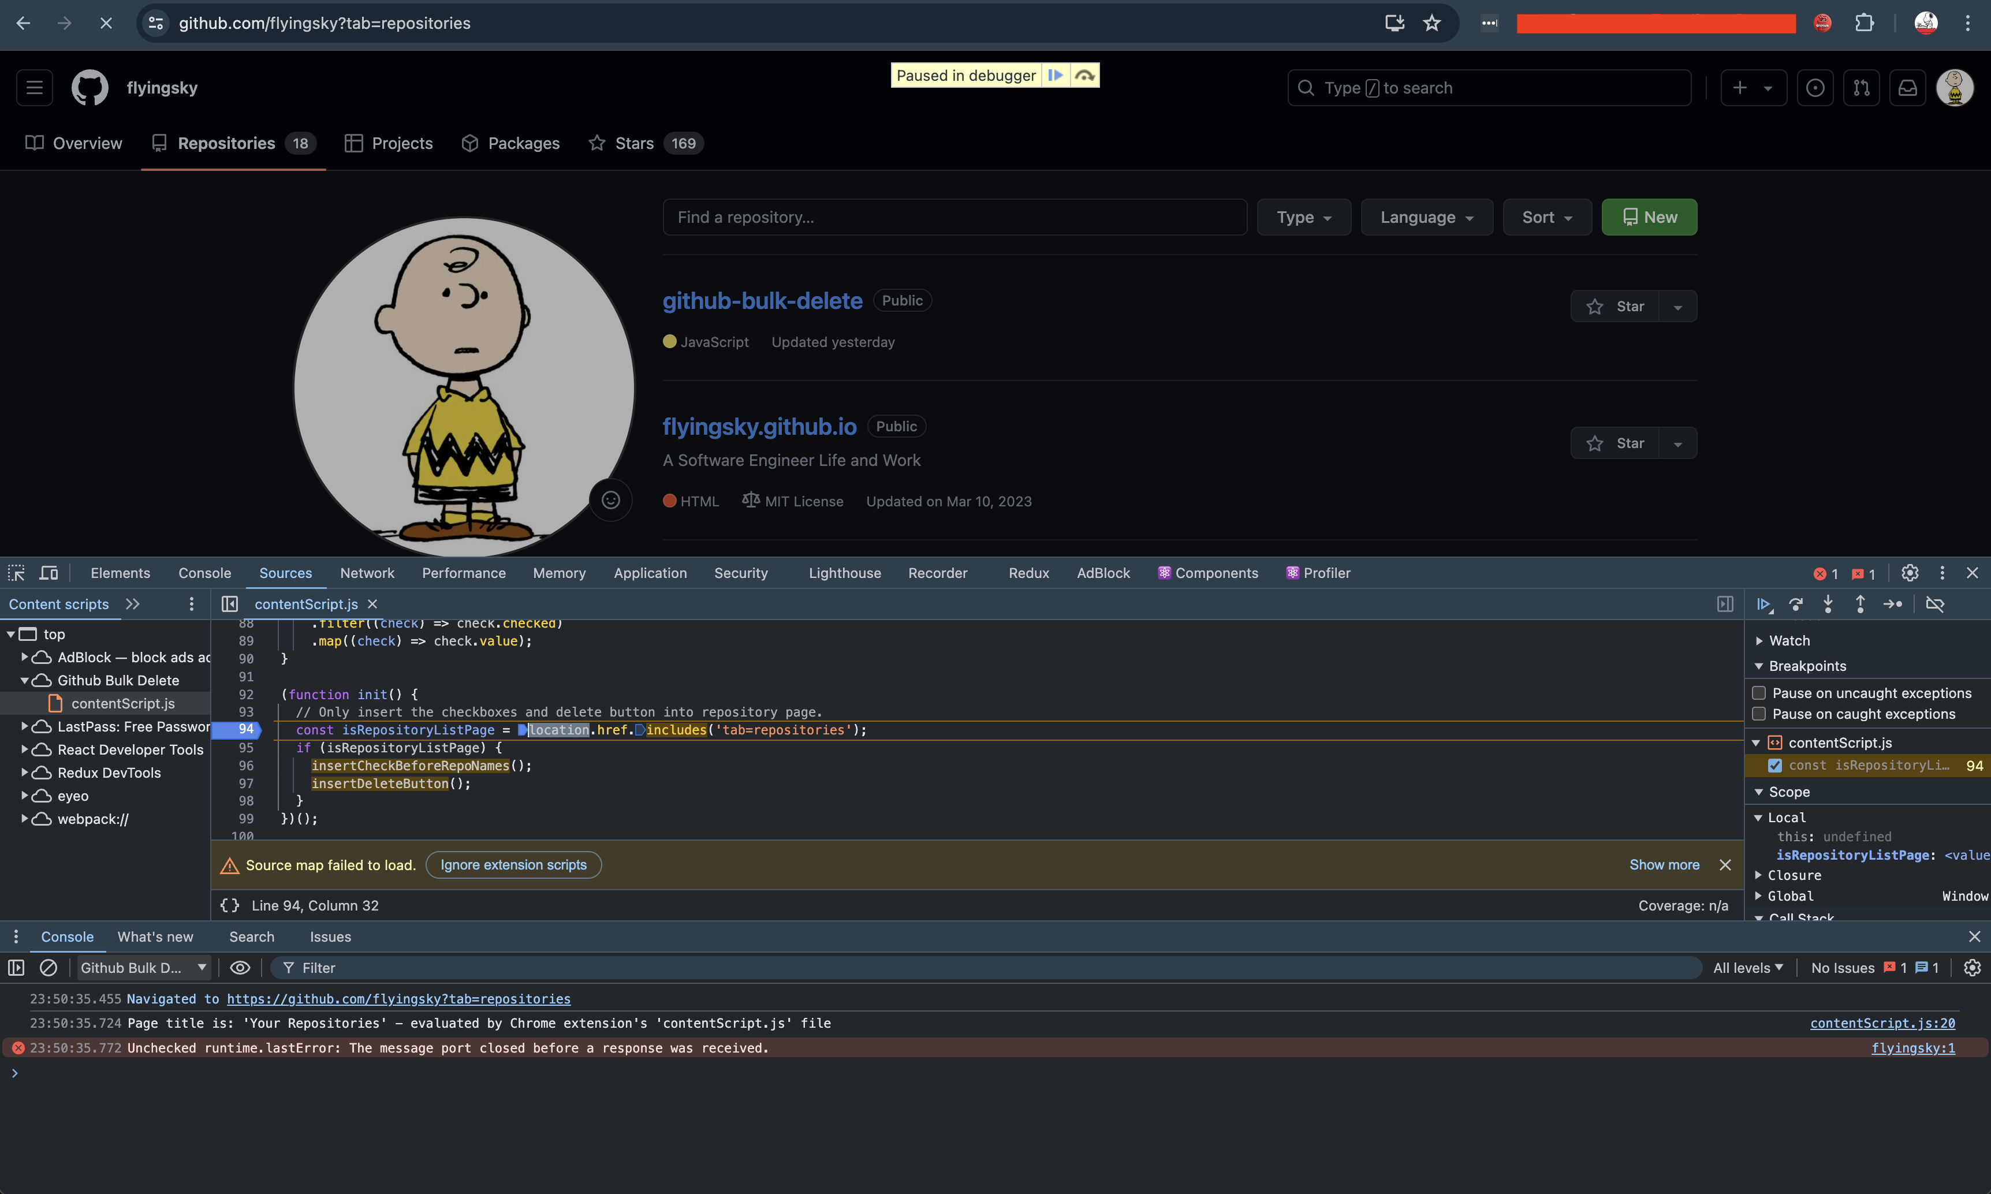Clear the console icon

[49, 968]
